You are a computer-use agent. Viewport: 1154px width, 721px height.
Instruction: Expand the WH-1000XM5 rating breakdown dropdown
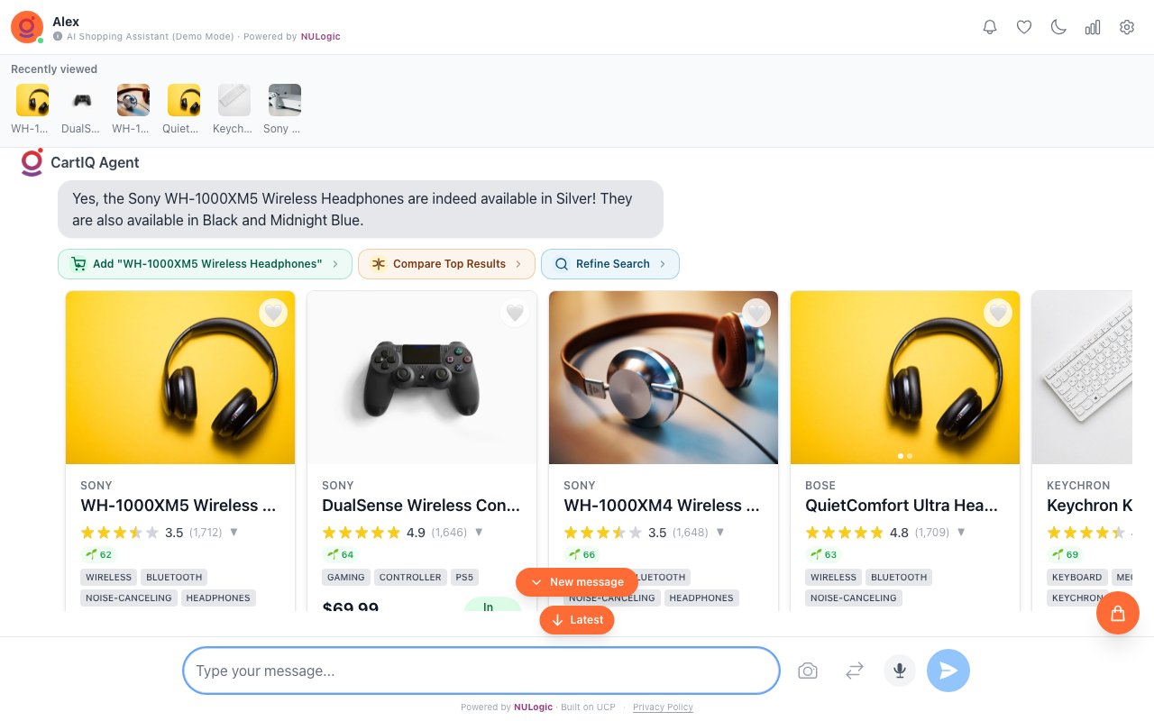click(x=234, y=533)
